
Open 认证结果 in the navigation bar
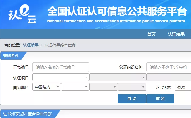pos(176,34)
